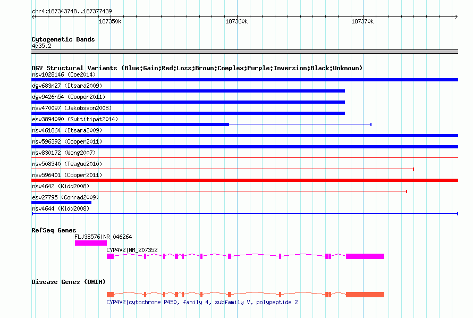The width and height of the screenshot is (473, 318).
Task: Click the nsv508340 (Teague2010) label
Action: tap(67, 164)
